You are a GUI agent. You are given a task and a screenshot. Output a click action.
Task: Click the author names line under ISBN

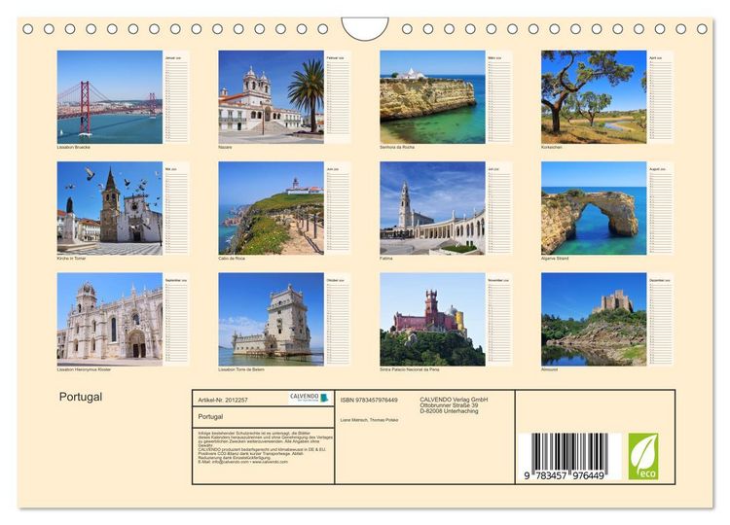click(369, 420)
